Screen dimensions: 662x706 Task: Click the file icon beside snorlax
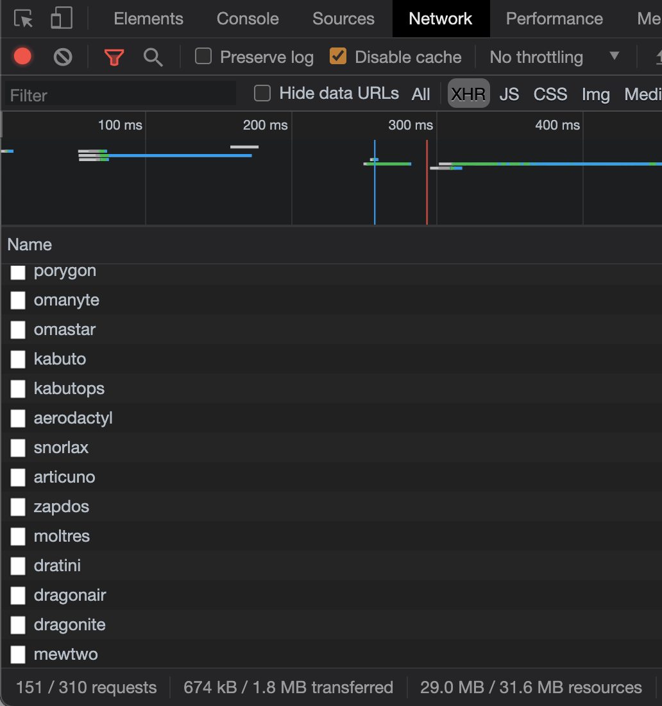coord(18,448)
